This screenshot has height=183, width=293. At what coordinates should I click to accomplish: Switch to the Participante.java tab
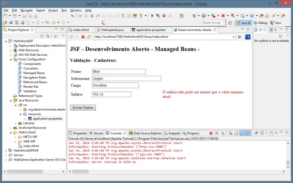tap(110, 30)
